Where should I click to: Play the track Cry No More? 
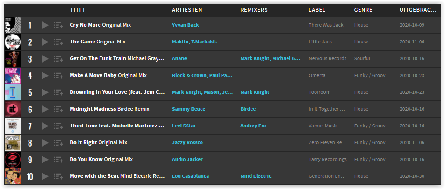point(45,25)
